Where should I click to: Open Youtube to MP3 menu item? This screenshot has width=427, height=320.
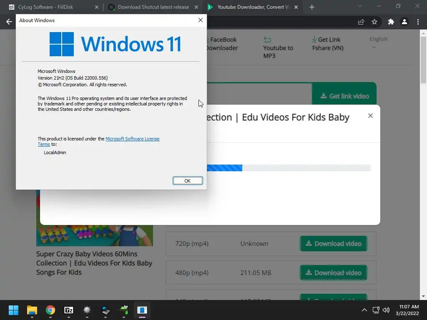[x=278, y=47]
